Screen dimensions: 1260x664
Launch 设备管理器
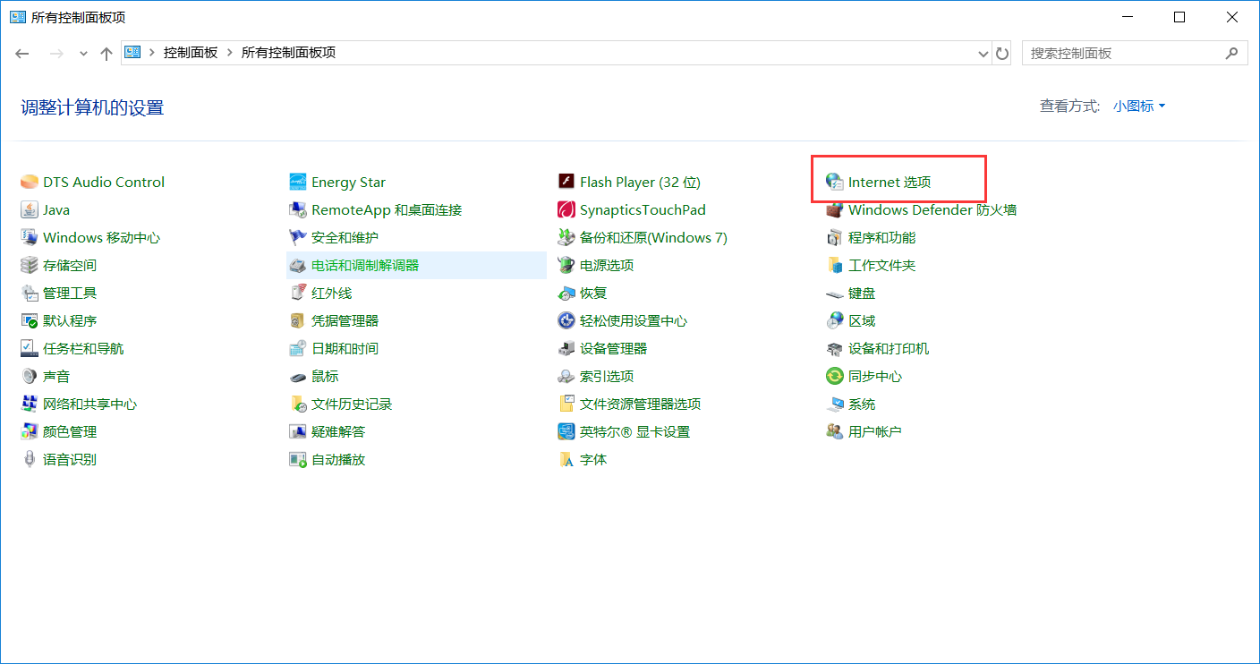pos(613,349)
